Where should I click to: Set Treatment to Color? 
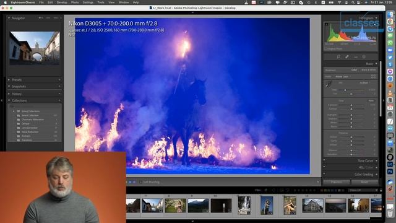[354, 70]
